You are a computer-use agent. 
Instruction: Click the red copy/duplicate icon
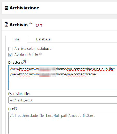tap(37, 25)
